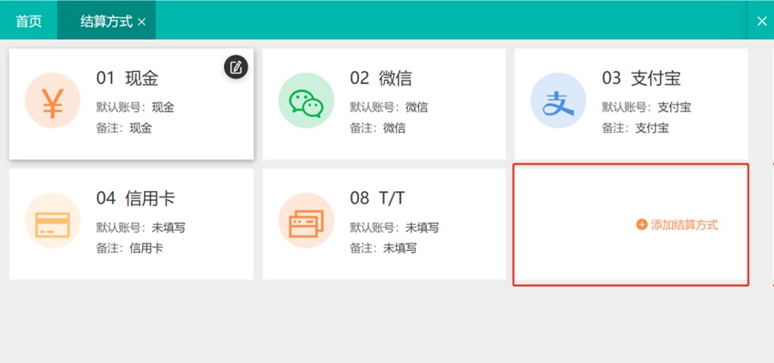The image size is (774, 363).
Task: Select the 结算方式 tab
Action: (107, 21)
